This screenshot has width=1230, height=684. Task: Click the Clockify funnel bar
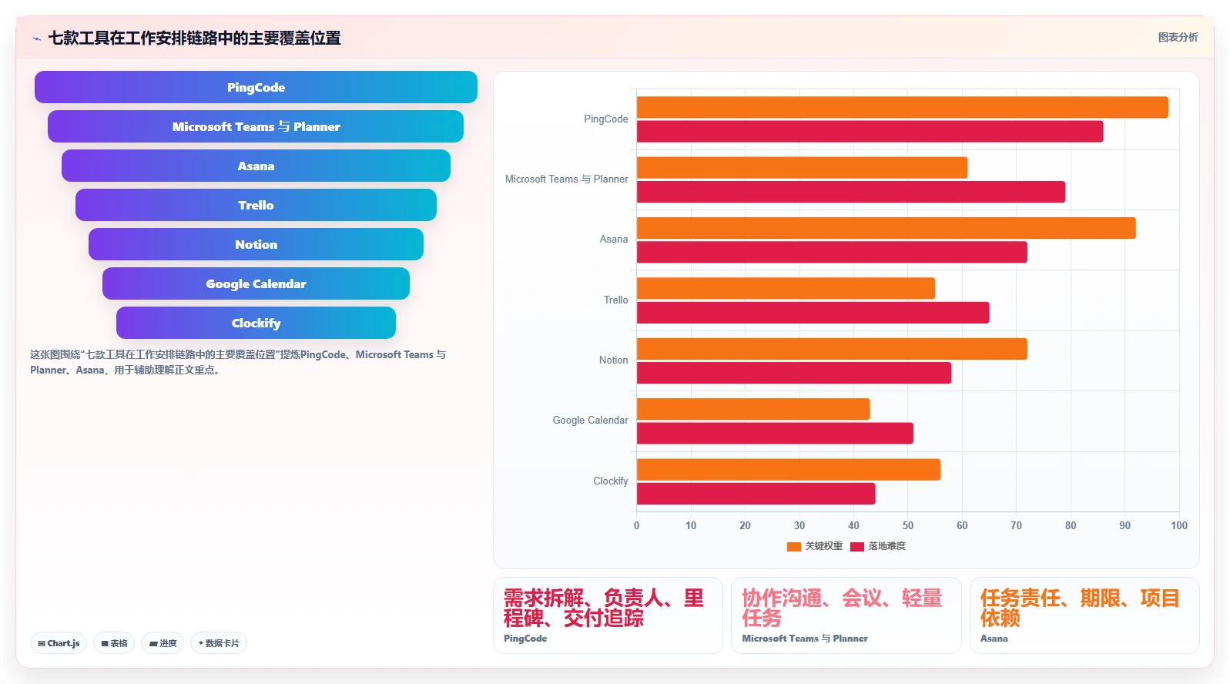256,323
